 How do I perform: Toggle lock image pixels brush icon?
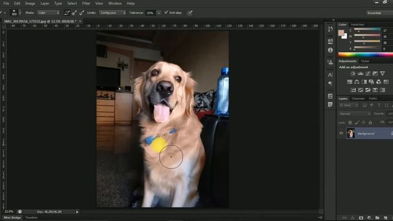tap(357, 123)
